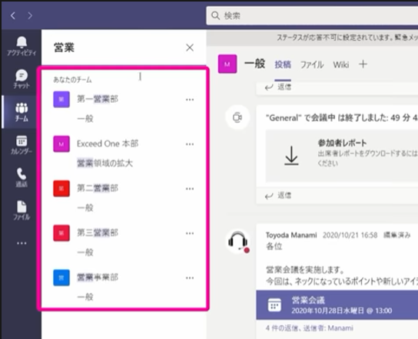The image size is (418, 339).
Task: Click 返信 below the meeting ended post
Action: pyautogui.click(x=278, y=196)
